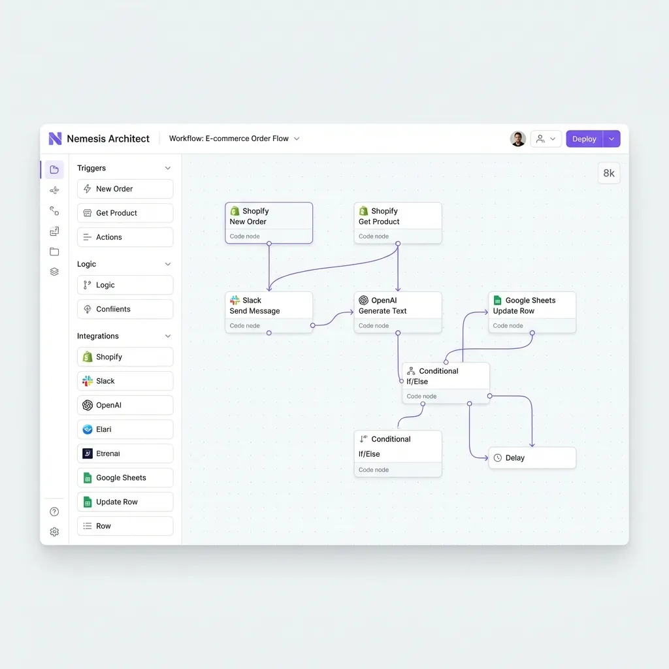The image size is (669, 669).
Task: Open the workflow name dropdown
Action: 297,139
